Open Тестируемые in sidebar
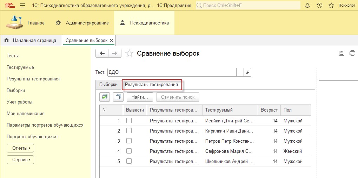This screenshot has width=358, height=178. point(20,67)
